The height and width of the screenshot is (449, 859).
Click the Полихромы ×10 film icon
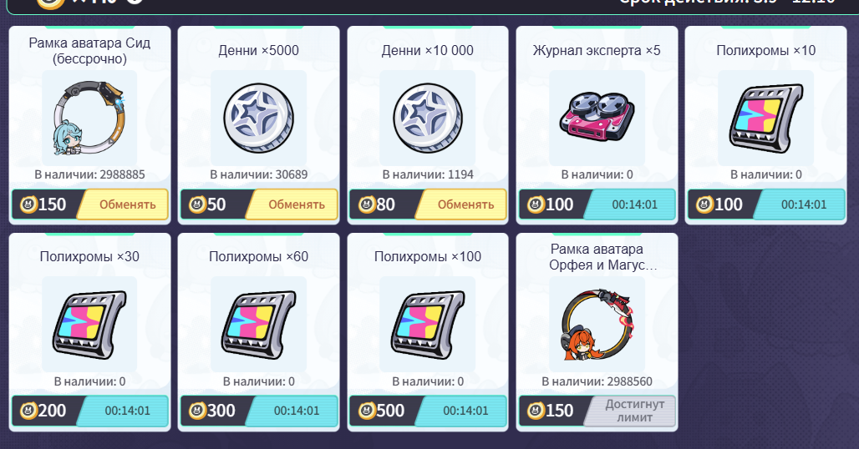click(x=765, y=119)
